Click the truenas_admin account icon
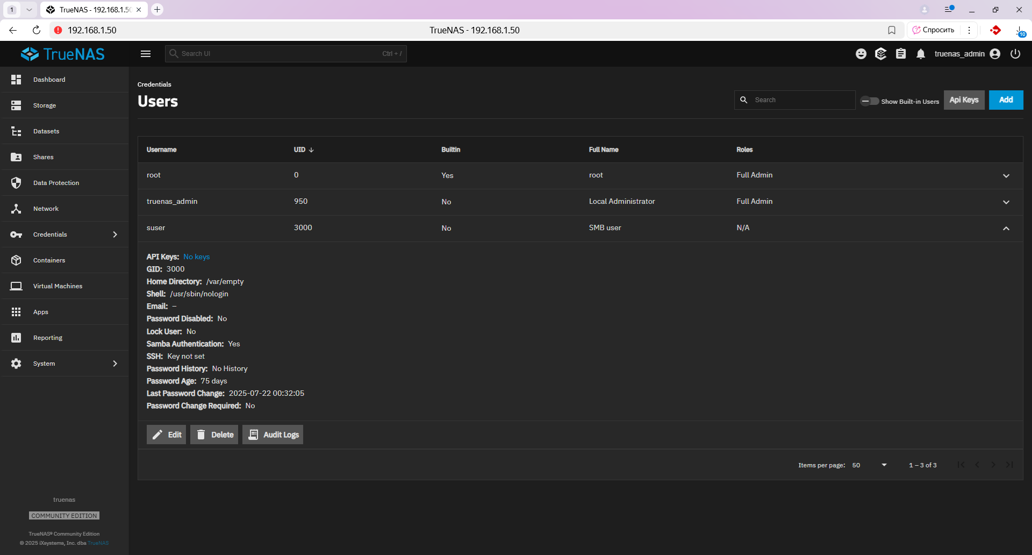Screen dimensions: 1032x555 tap(995, 54)
